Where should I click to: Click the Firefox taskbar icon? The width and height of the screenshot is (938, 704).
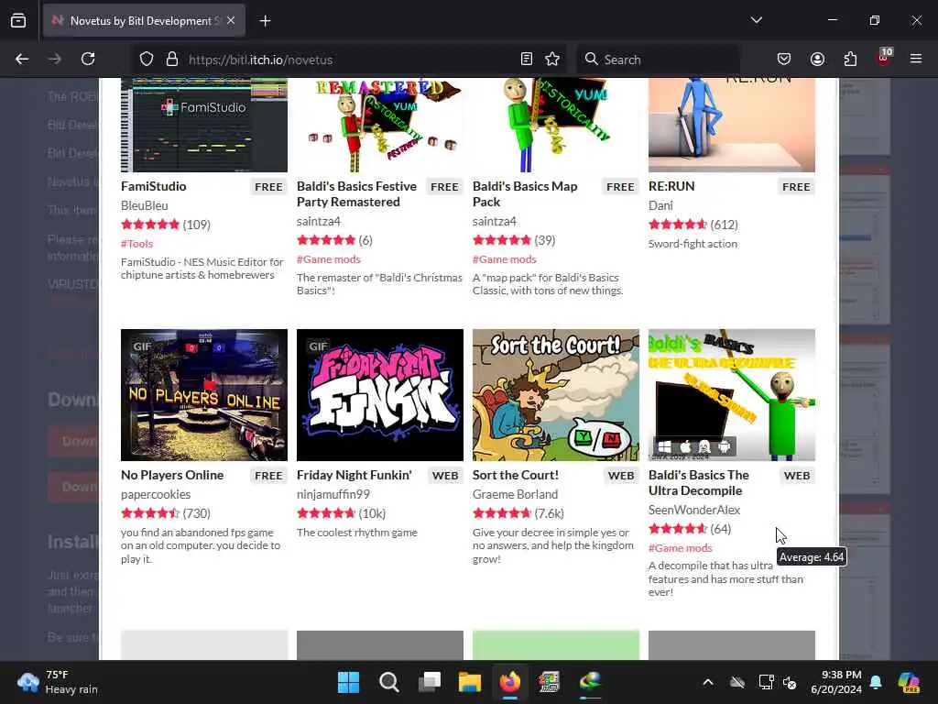click(x=509, y=682)
